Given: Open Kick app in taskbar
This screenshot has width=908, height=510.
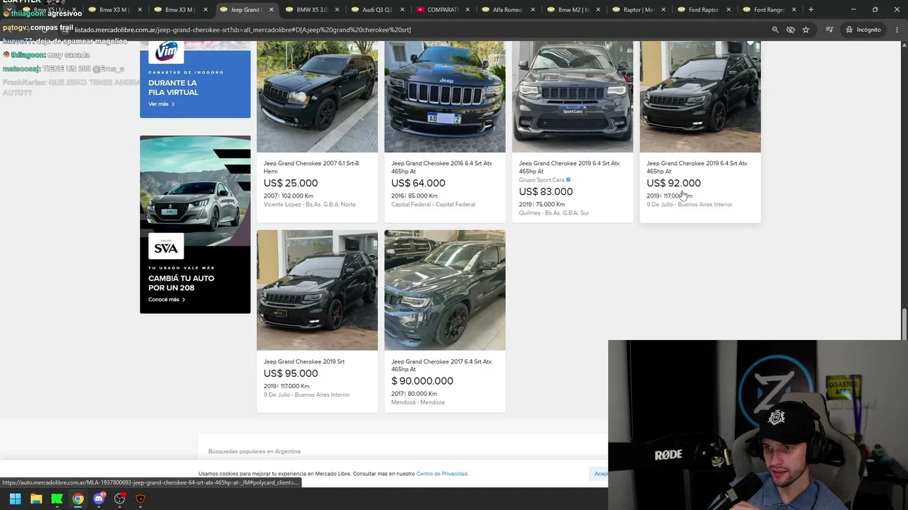Looking at the screenshot, I should pyautogui.click(x=57, y=499).
